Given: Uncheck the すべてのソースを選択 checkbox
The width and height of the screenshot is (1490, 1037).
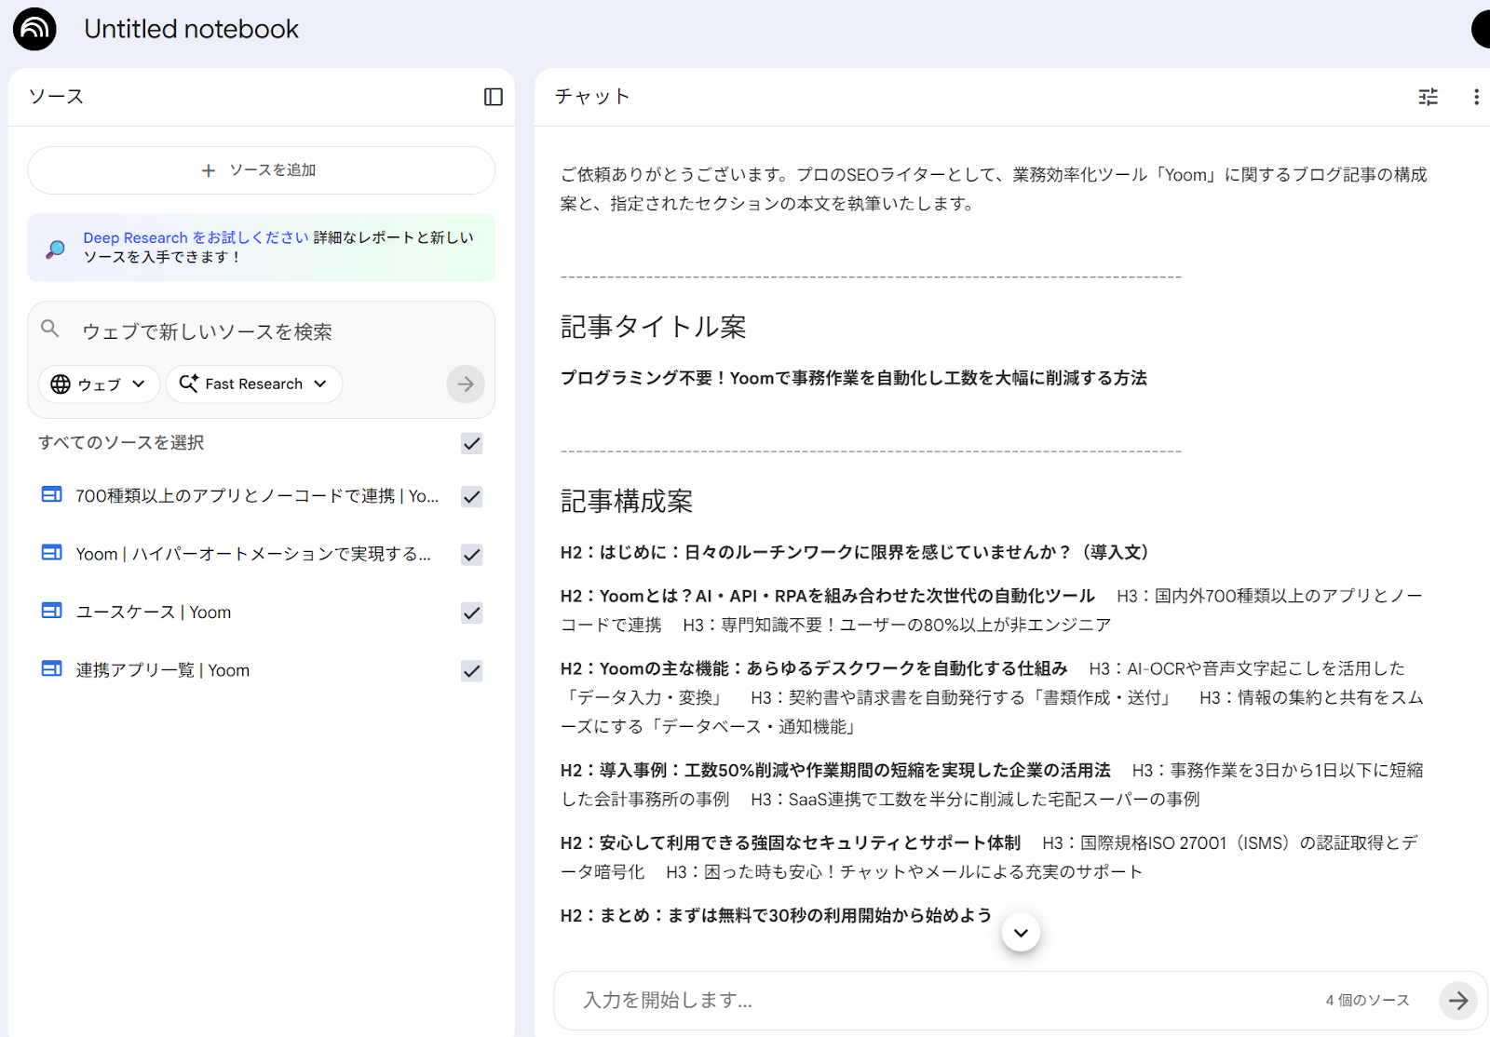Looking at the screenshot, I should coord(472,444).
